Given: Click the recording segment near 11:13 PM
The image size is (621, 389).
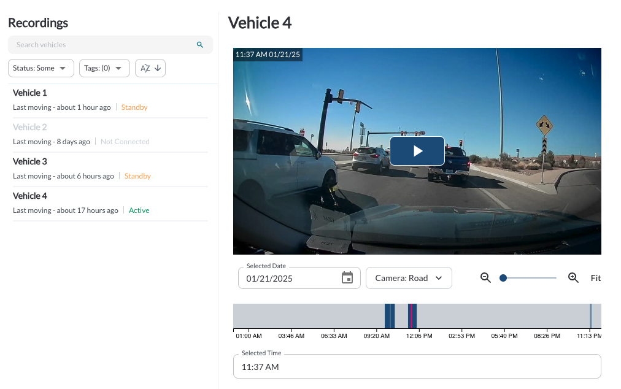Looking at the screenshot, I should pyautogui.click(x=591, y=316).
